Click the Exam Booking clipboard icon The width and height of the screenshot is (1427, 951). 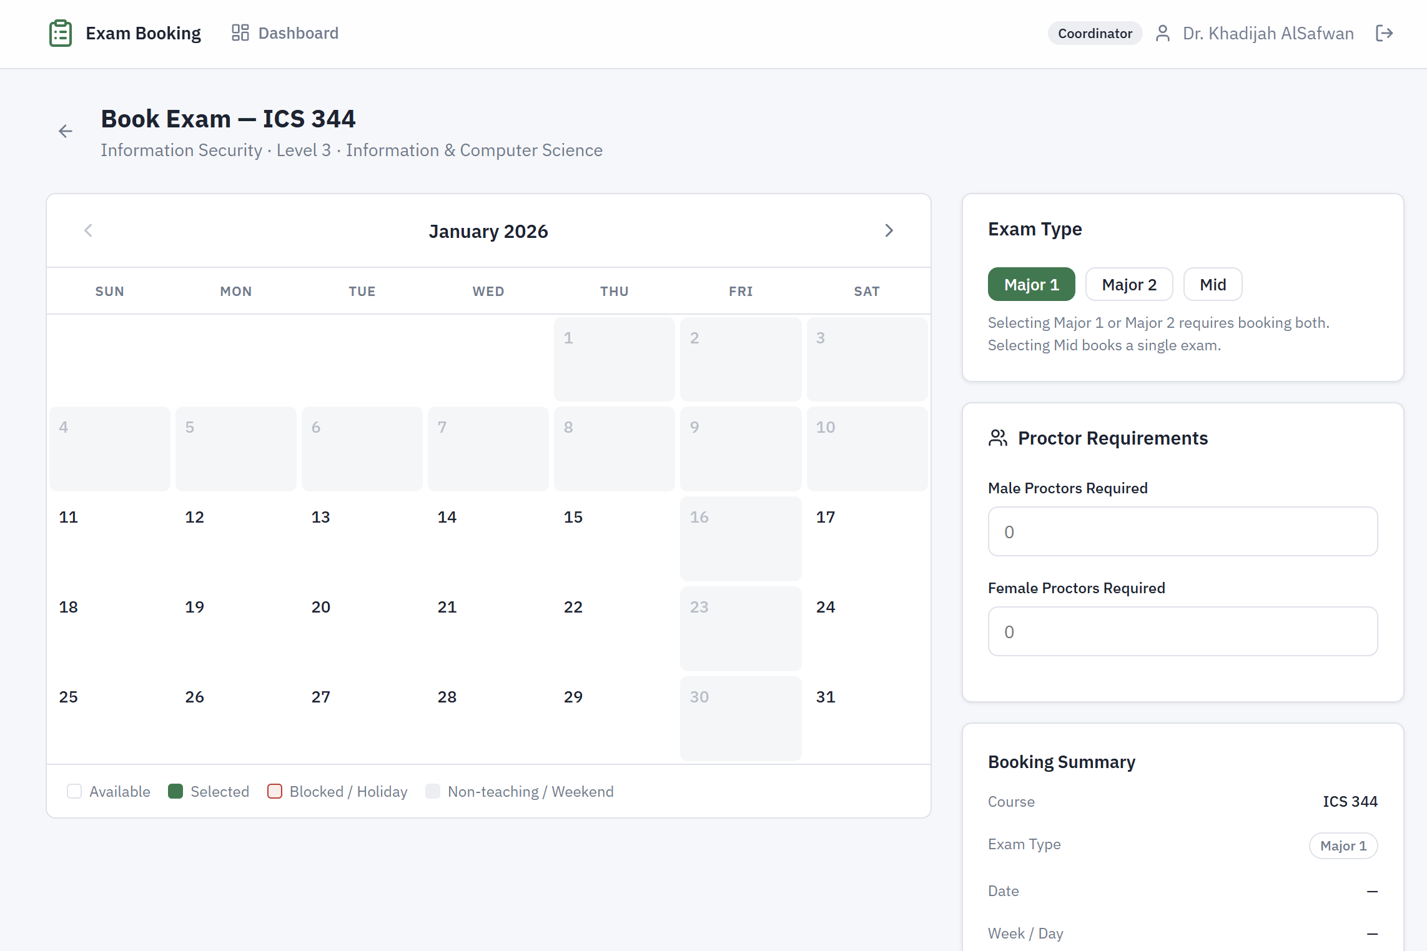[x=60, y=33]
